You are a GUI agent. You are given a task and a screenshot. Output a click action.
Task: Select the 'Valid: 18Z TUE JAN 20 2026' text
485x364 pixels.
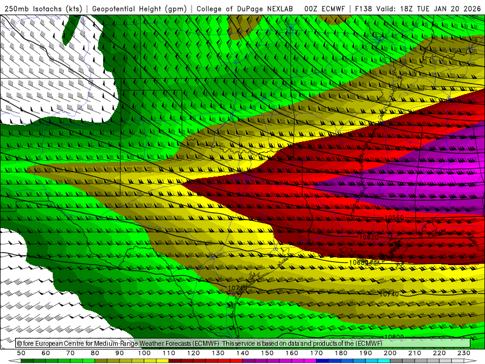(x=429, y=8)
